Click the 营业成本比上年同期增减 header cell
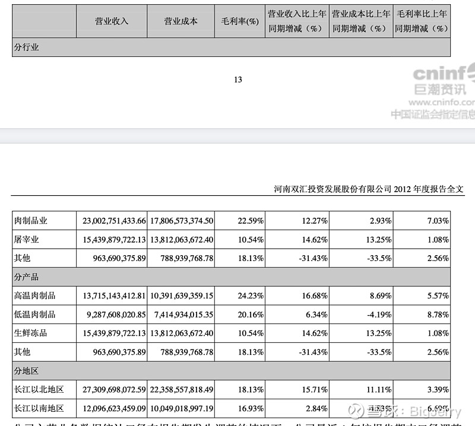This screenshot has height=426, width=475. coord(361,21)
